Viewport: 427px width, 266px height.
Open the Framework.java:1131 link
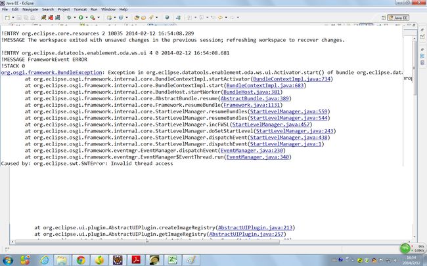point(252,105)
